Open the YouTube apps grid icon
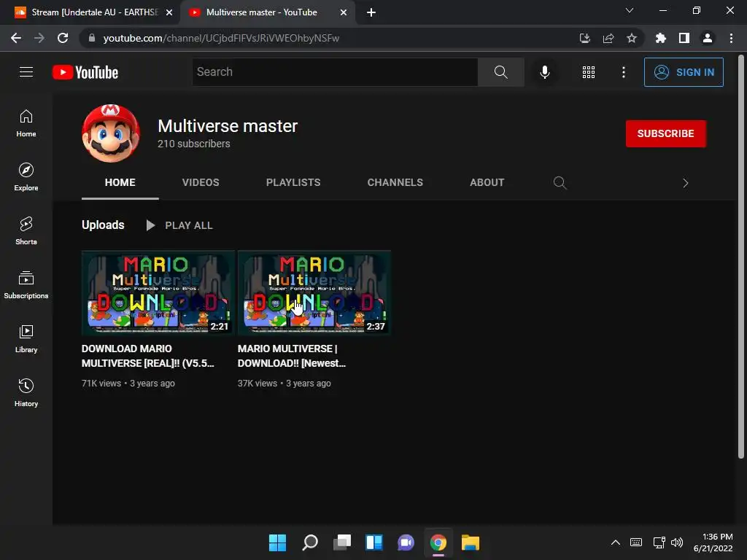 (x=589, y=72)
